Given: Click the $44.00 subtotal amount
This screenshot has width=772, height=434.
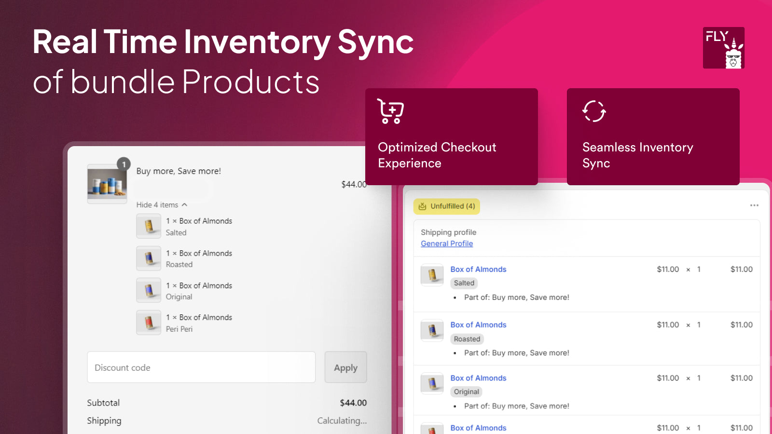Looking at the screenshot, I should click(x=353, y=403).
